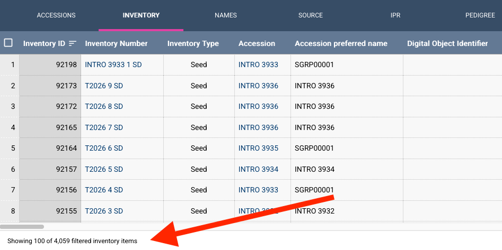Open the Pedigree tab

pyautogui.click(x=480, y=15)
